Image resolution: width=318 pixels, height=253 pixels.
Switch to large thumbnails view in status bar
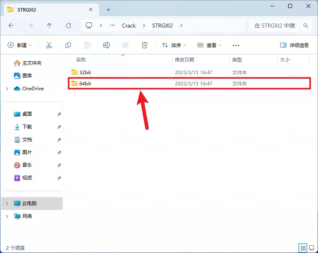coord(312,248)
